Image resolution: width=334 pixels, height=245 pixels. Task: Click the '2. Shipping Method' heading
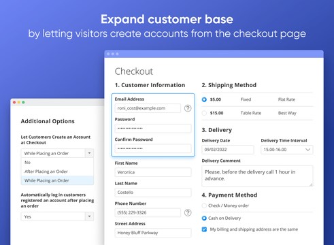(x=229, y=85)
